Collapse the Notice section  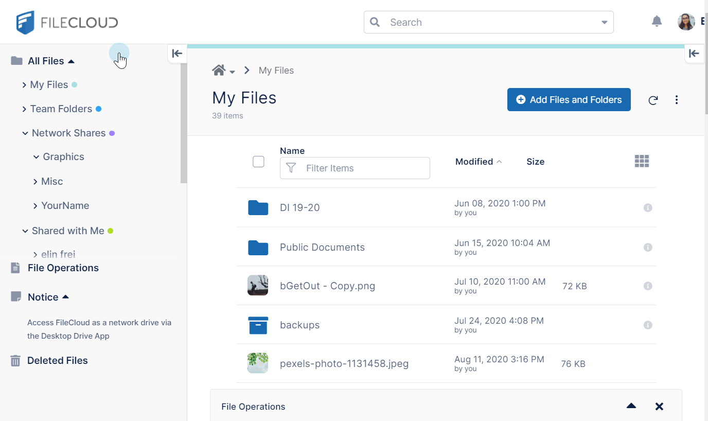click(x=65, y=297)
